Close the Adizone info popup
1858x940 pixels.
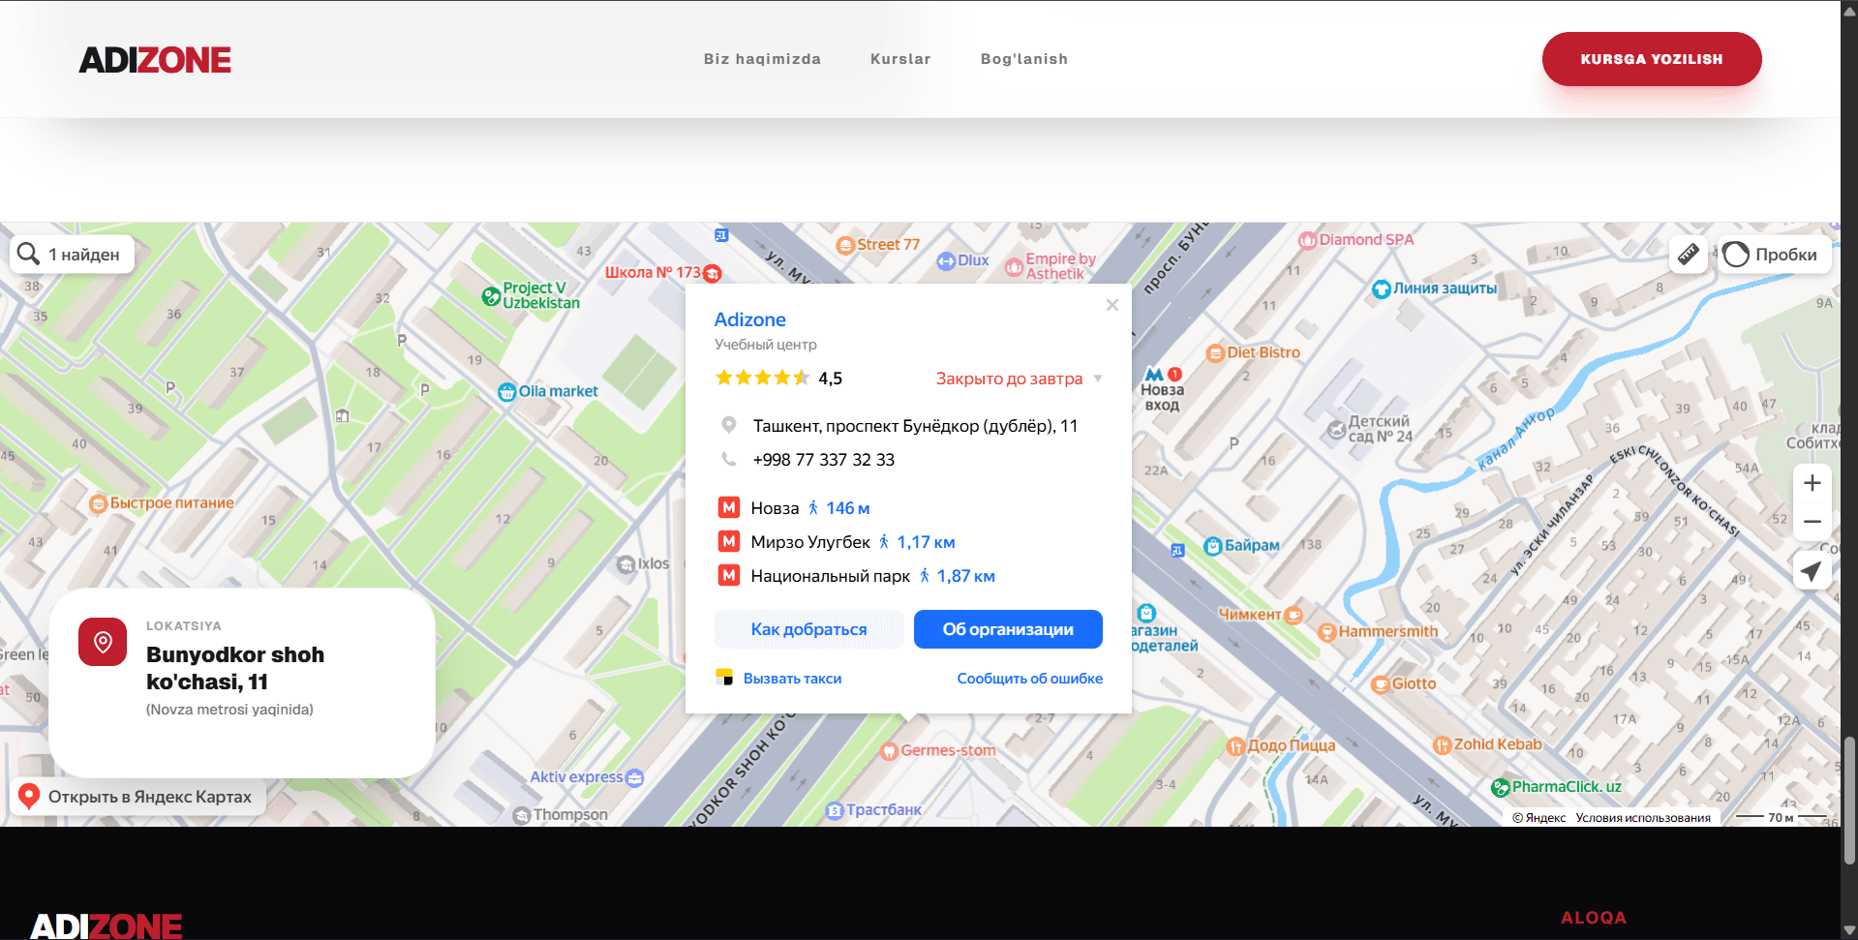[1112, 305]
